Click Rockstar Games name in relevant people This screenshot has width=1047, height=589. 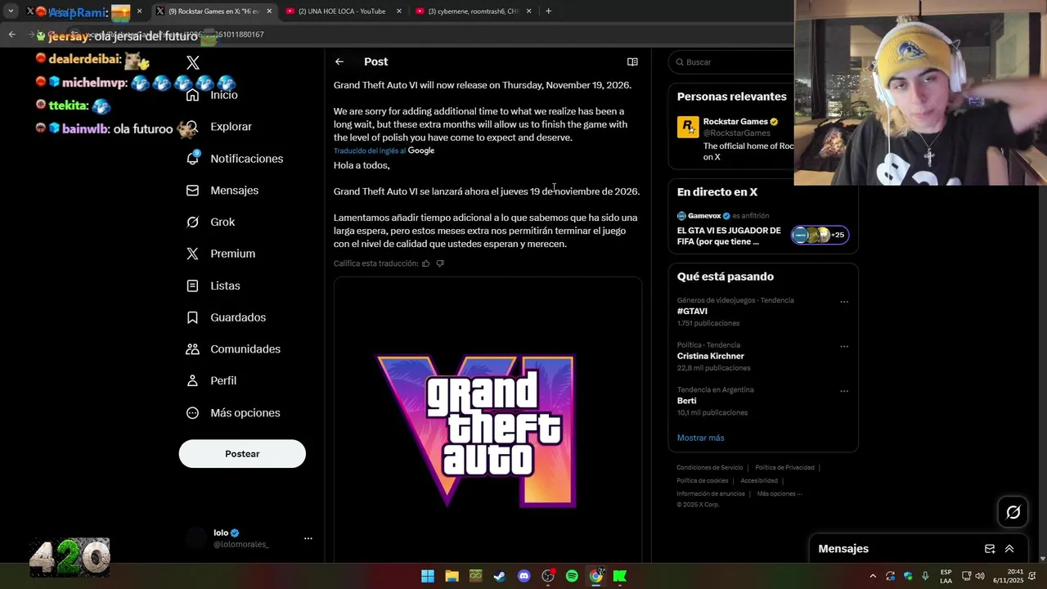[735, 121]
